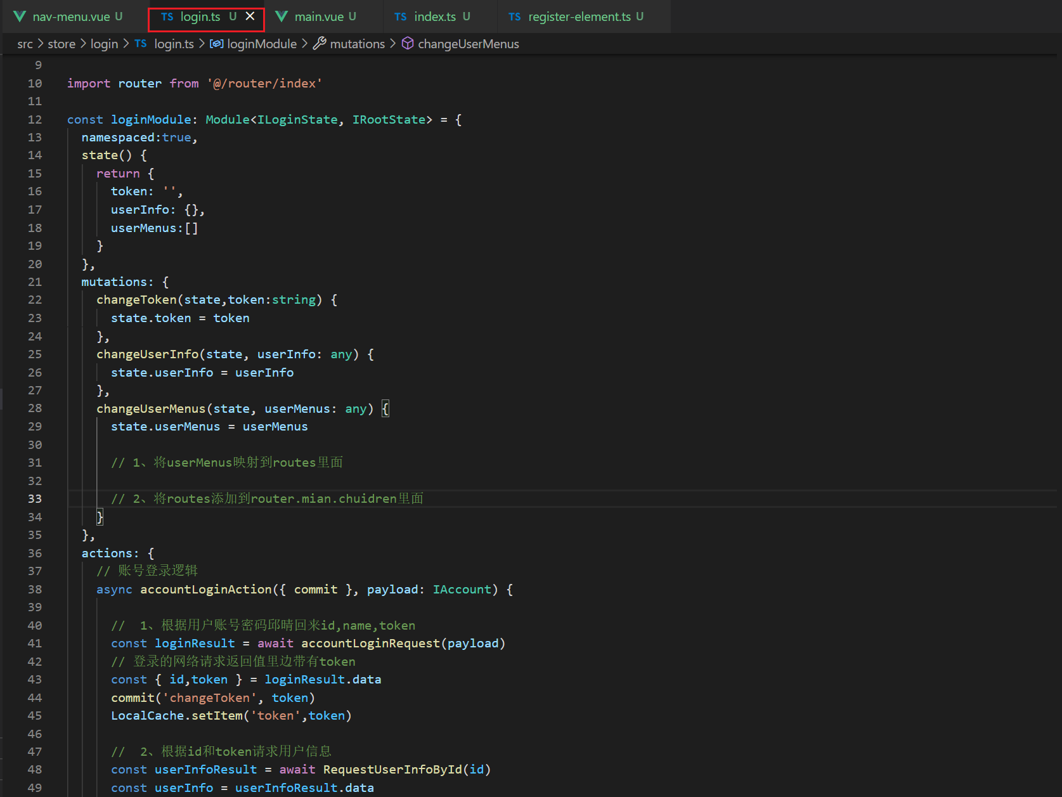Click loginResult.data on line 43
The image size is (1062, 797).
click(x=323, y=680)
